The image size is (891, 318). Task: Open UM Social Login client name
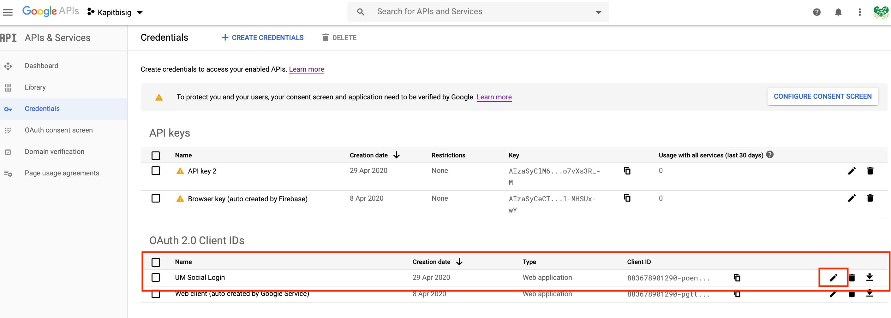(x=200, y=278)
